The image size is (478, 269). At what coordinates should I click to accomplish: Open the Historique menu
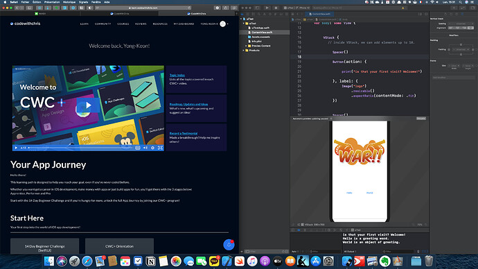point(69,2)
